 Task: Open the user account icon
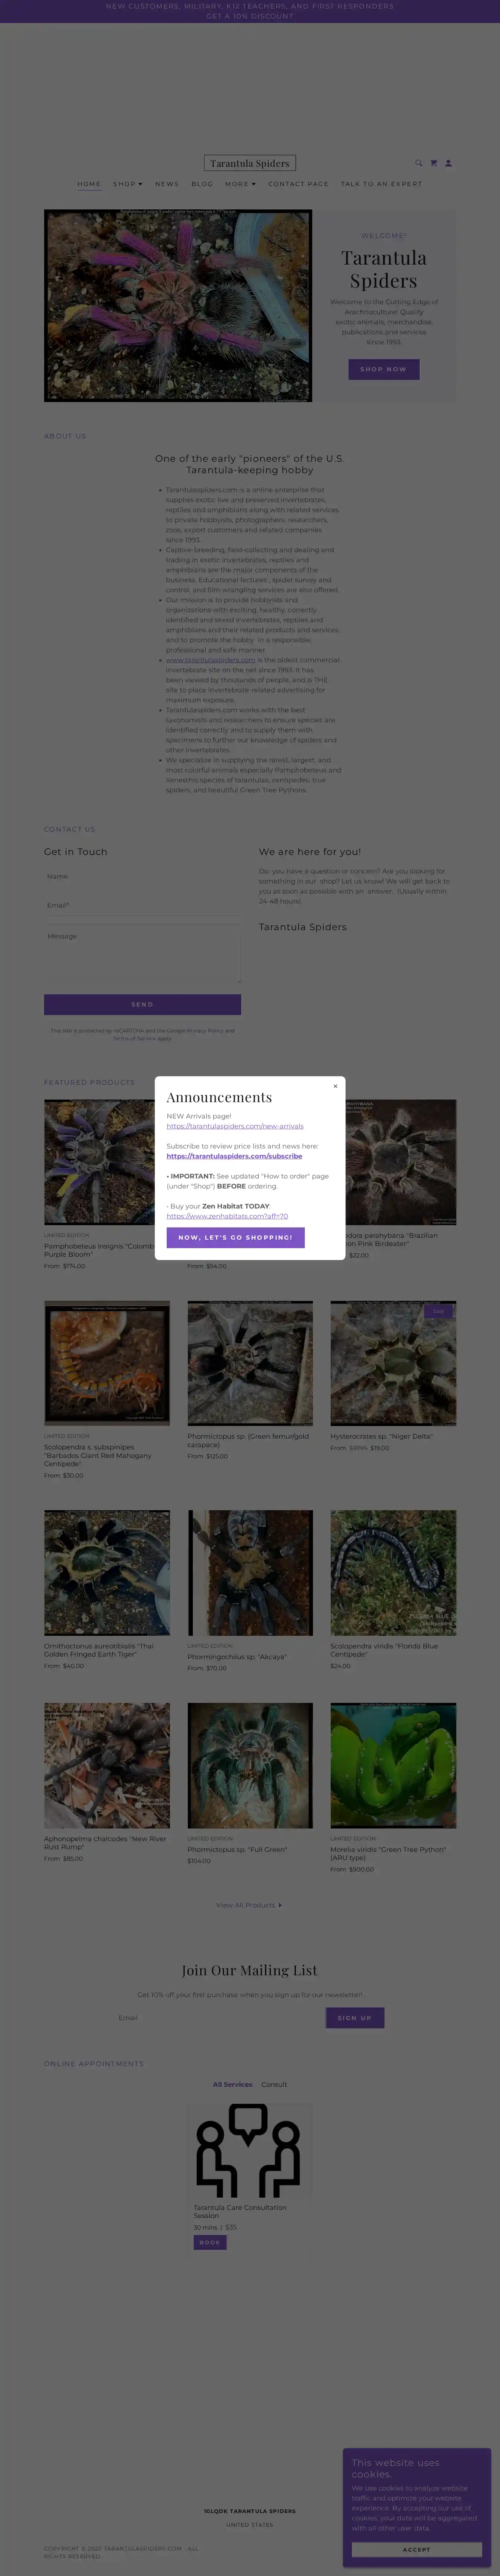coord(448,163)
